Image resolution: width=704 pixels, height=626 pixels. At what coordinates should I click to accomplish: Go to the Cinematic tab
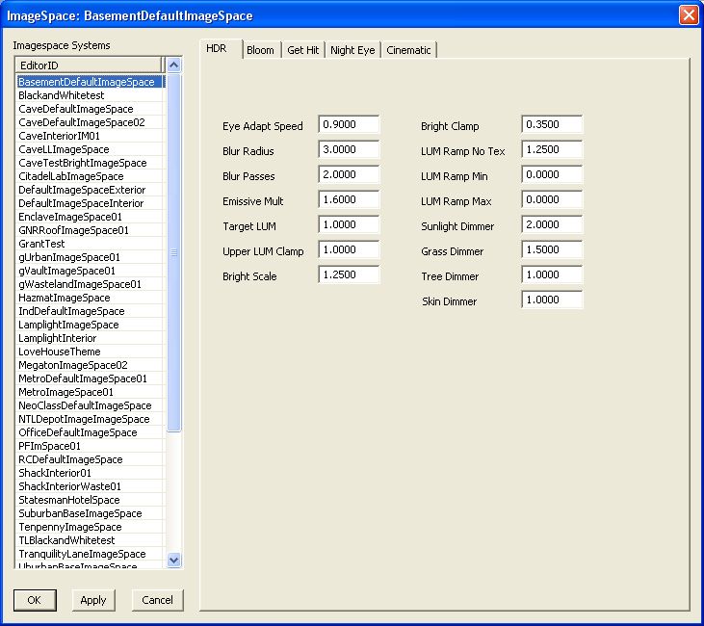click(408, 50)
